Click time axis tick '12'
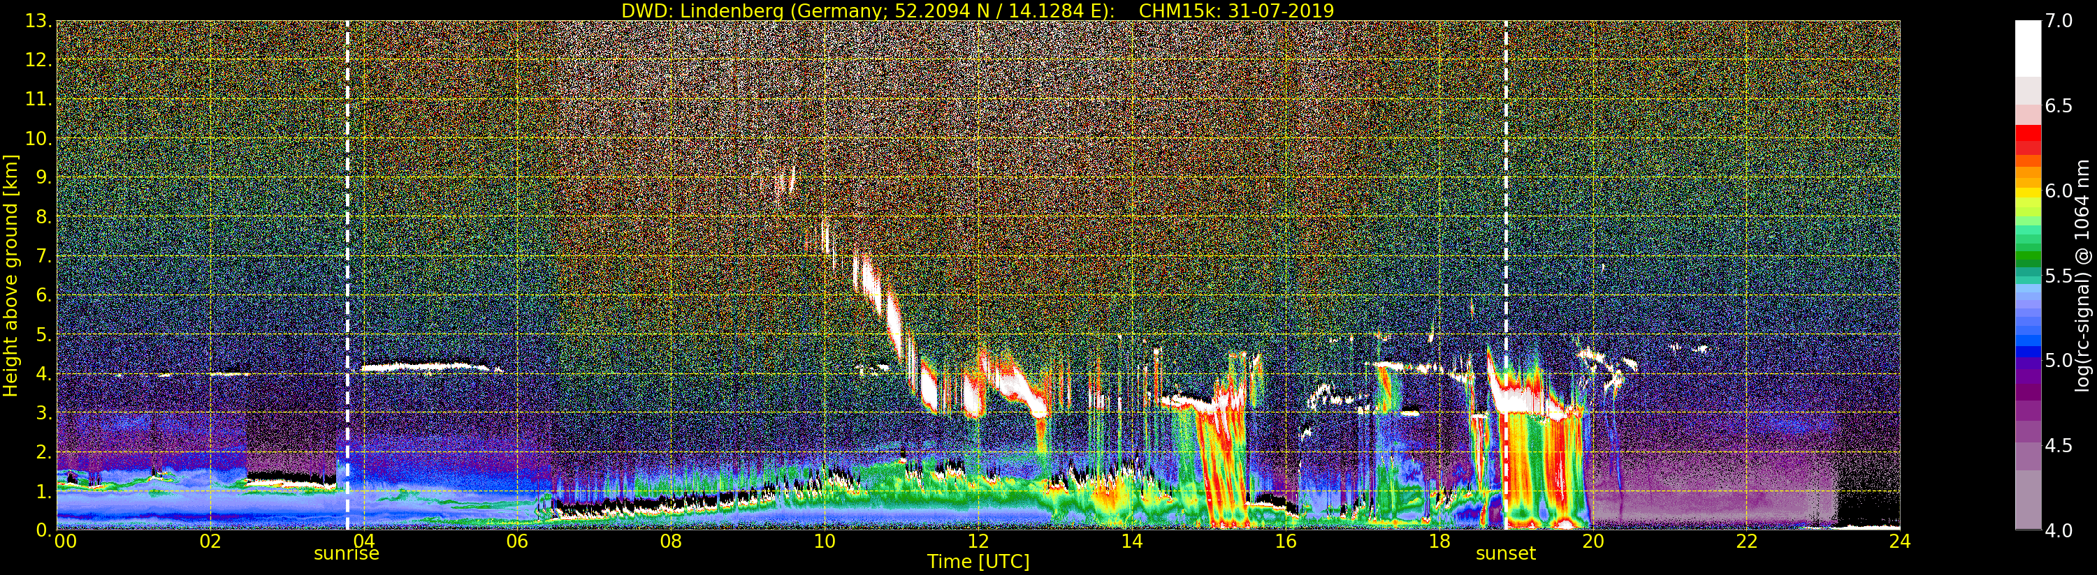 point(978,541)
